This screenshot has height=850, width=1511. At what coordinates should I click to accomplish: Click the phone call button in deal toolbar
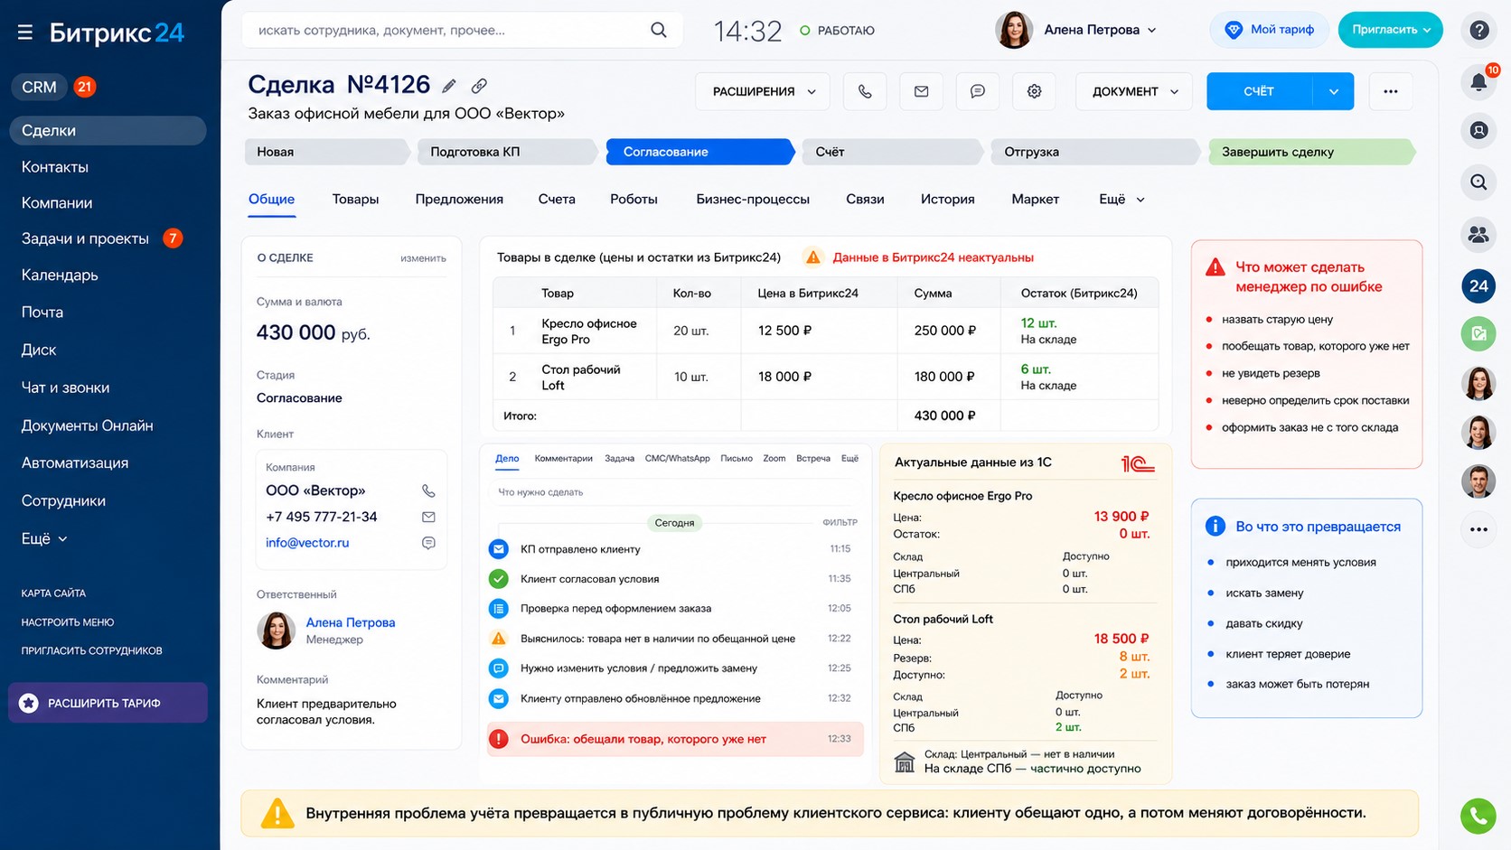pos(865,91)
